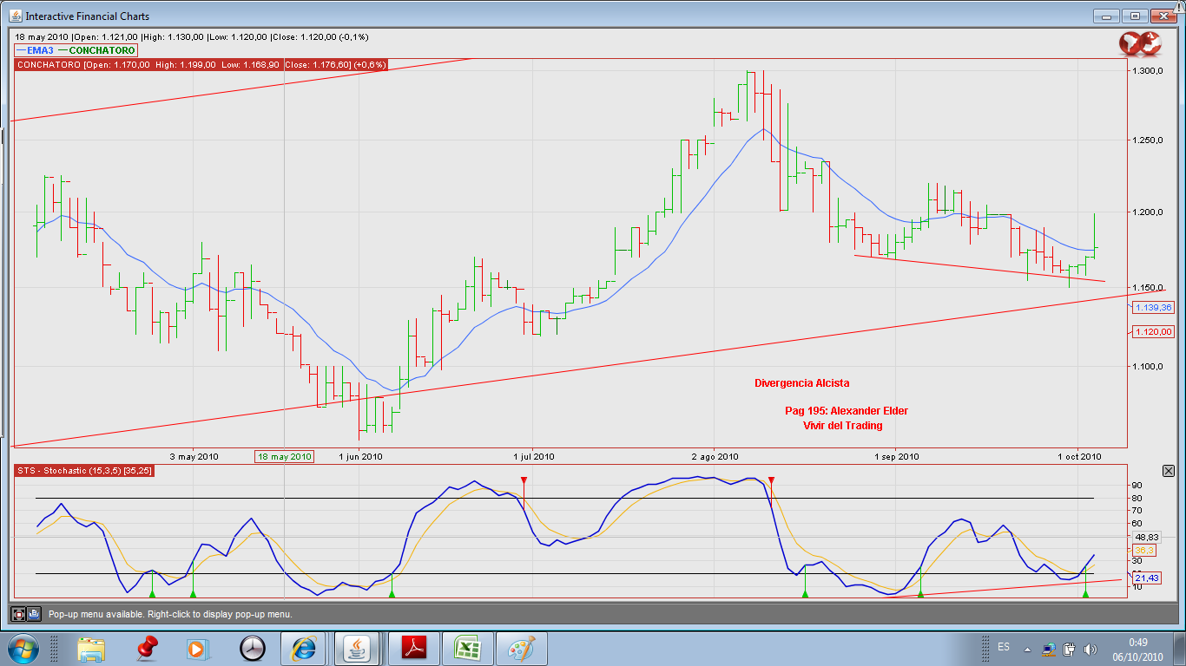The image size is (1186, 666).
Task: Click the EMA3 legend label
Action: [x=39, y=50]
